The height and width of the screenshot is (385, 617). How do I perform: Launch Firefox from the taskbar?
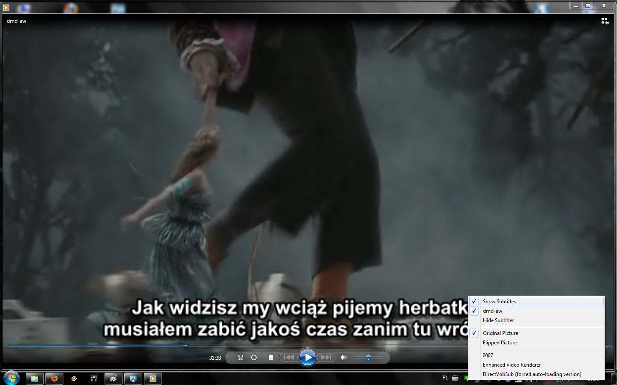pos(54,379)
